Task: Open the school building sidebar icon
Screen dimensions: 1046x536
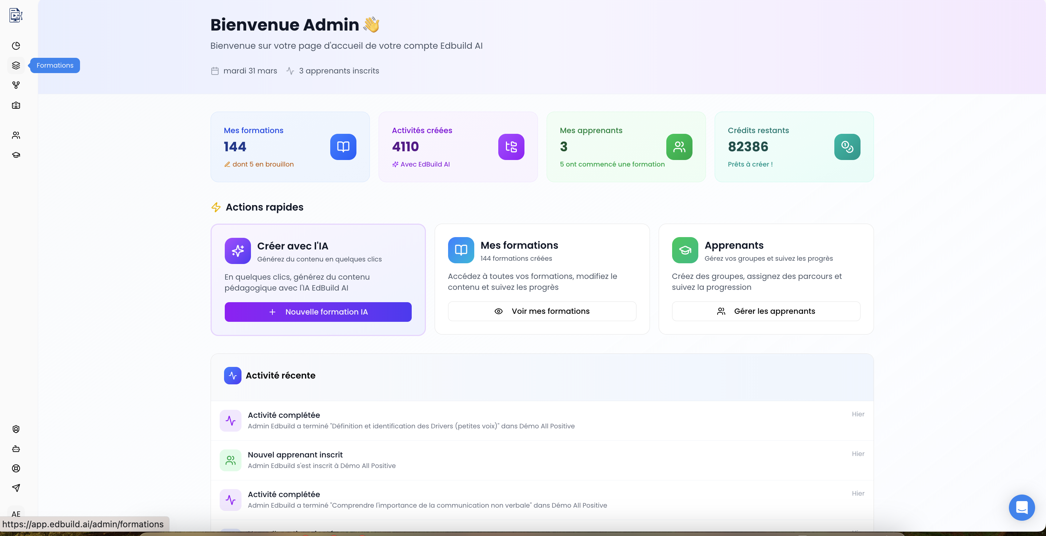Action: tap(16, 105)
